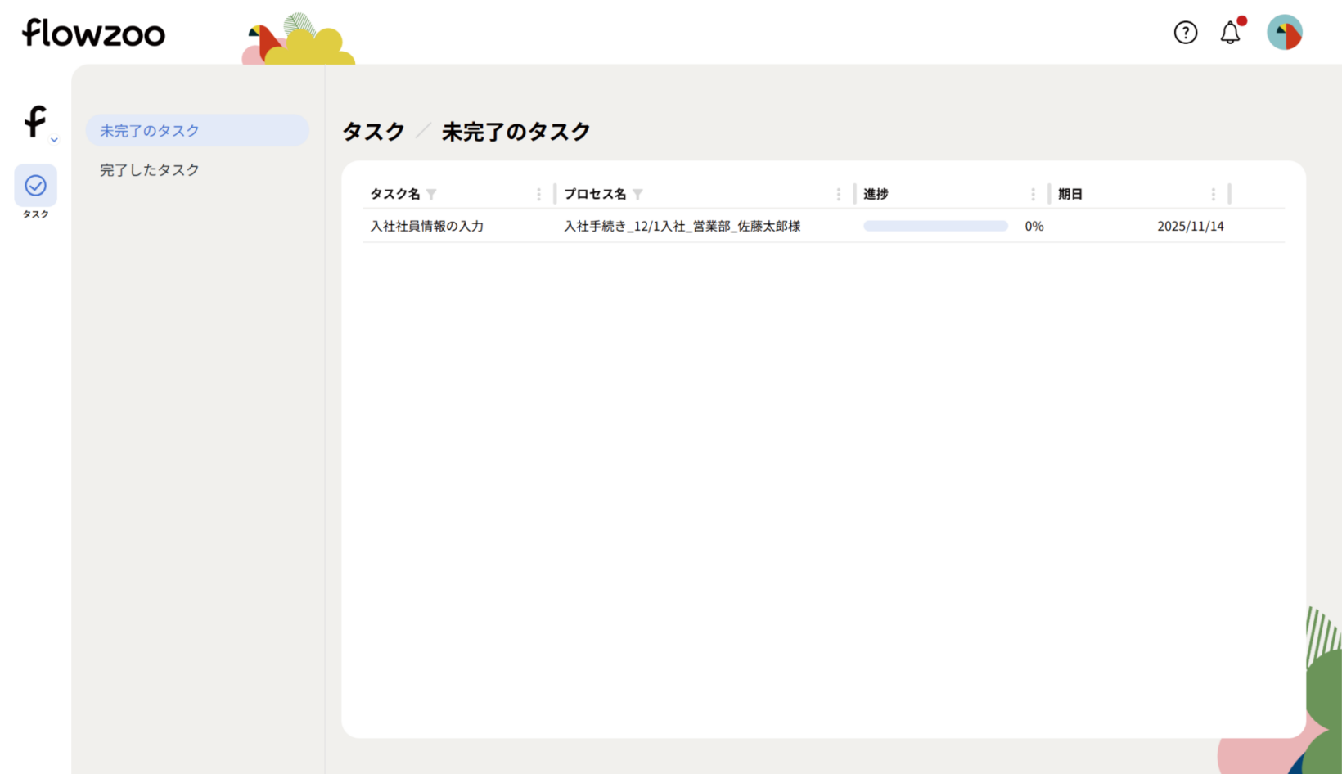Open the help question mark icon
The height and width of the screenshot is (774, 1342).
[x=1185, y=33]
